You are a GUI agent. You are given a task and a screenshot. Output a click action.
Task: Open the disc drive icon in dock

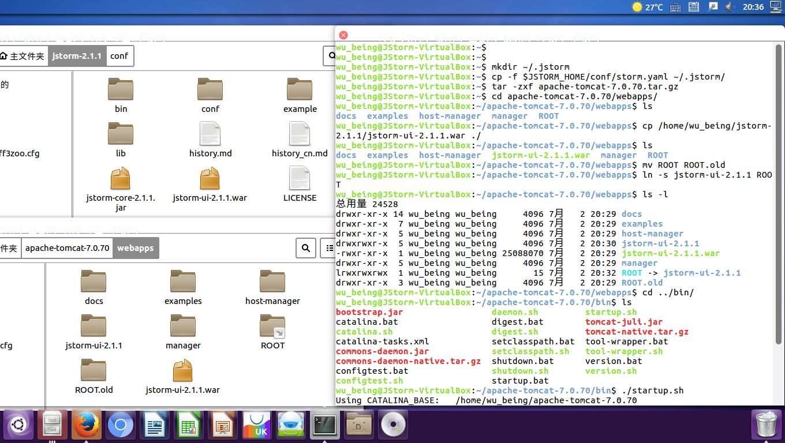tap(393, 426)
